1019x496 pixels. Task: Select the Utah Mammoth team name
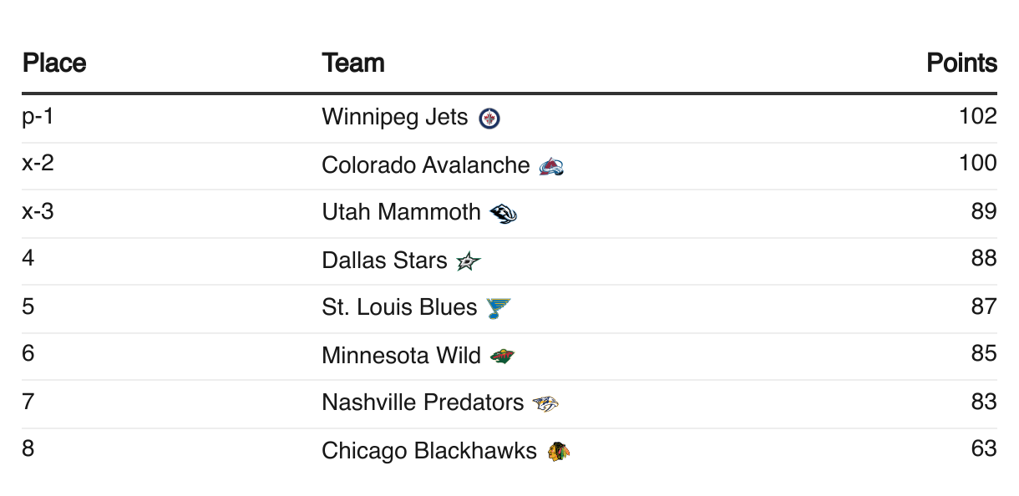click(x=401, y=213)
